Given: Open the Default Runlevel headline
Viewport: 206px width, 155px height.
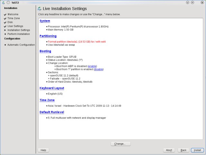Looking at the screenshot, I should (52, 112).
